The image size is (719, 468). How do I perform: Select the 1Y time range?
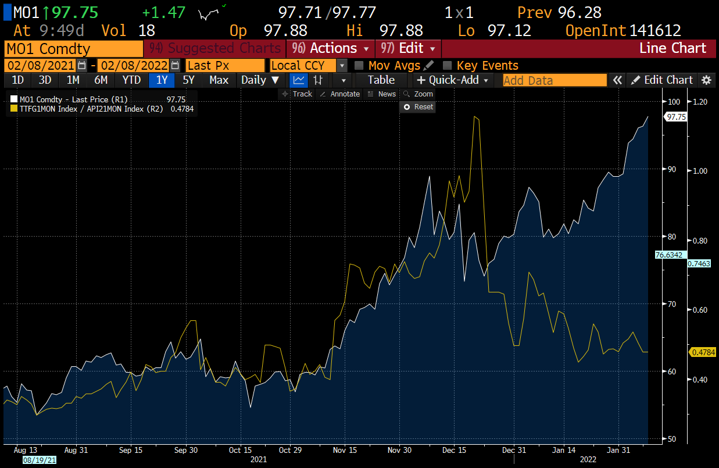(162, 80)
